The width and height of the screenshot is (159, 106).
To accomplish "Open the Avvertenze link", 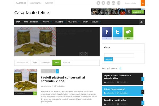I will coord(21,3).
